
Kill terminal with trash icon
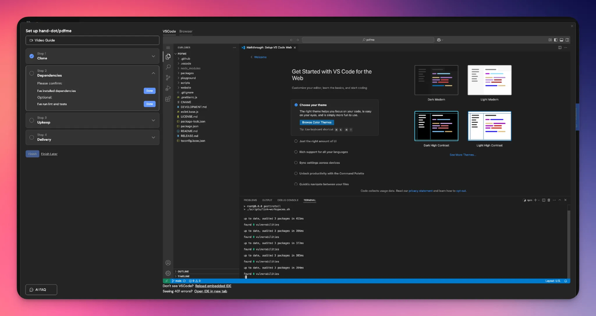click(x=549, y=200)
